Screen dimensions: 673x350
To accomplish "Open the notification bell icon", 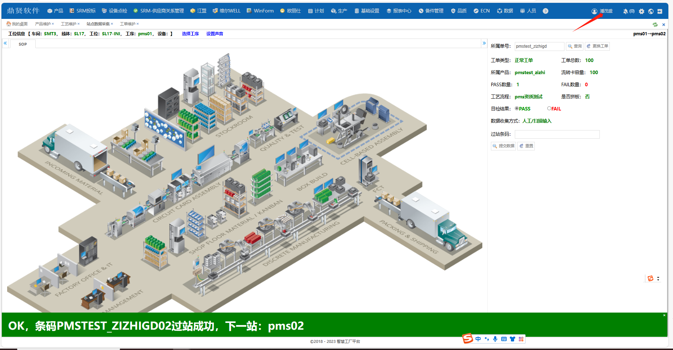I will [626, 11].
